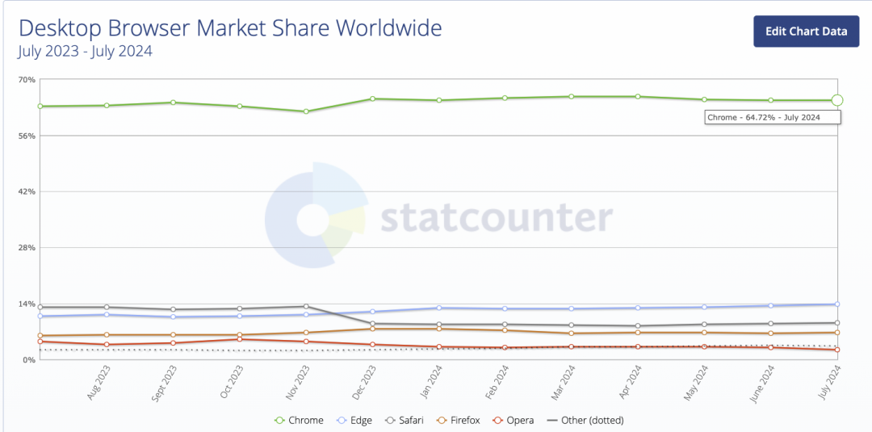Click the Edit Chart Data button
Image resolution: width=872 pixels, height=432 pixels.
coord(806,31)
